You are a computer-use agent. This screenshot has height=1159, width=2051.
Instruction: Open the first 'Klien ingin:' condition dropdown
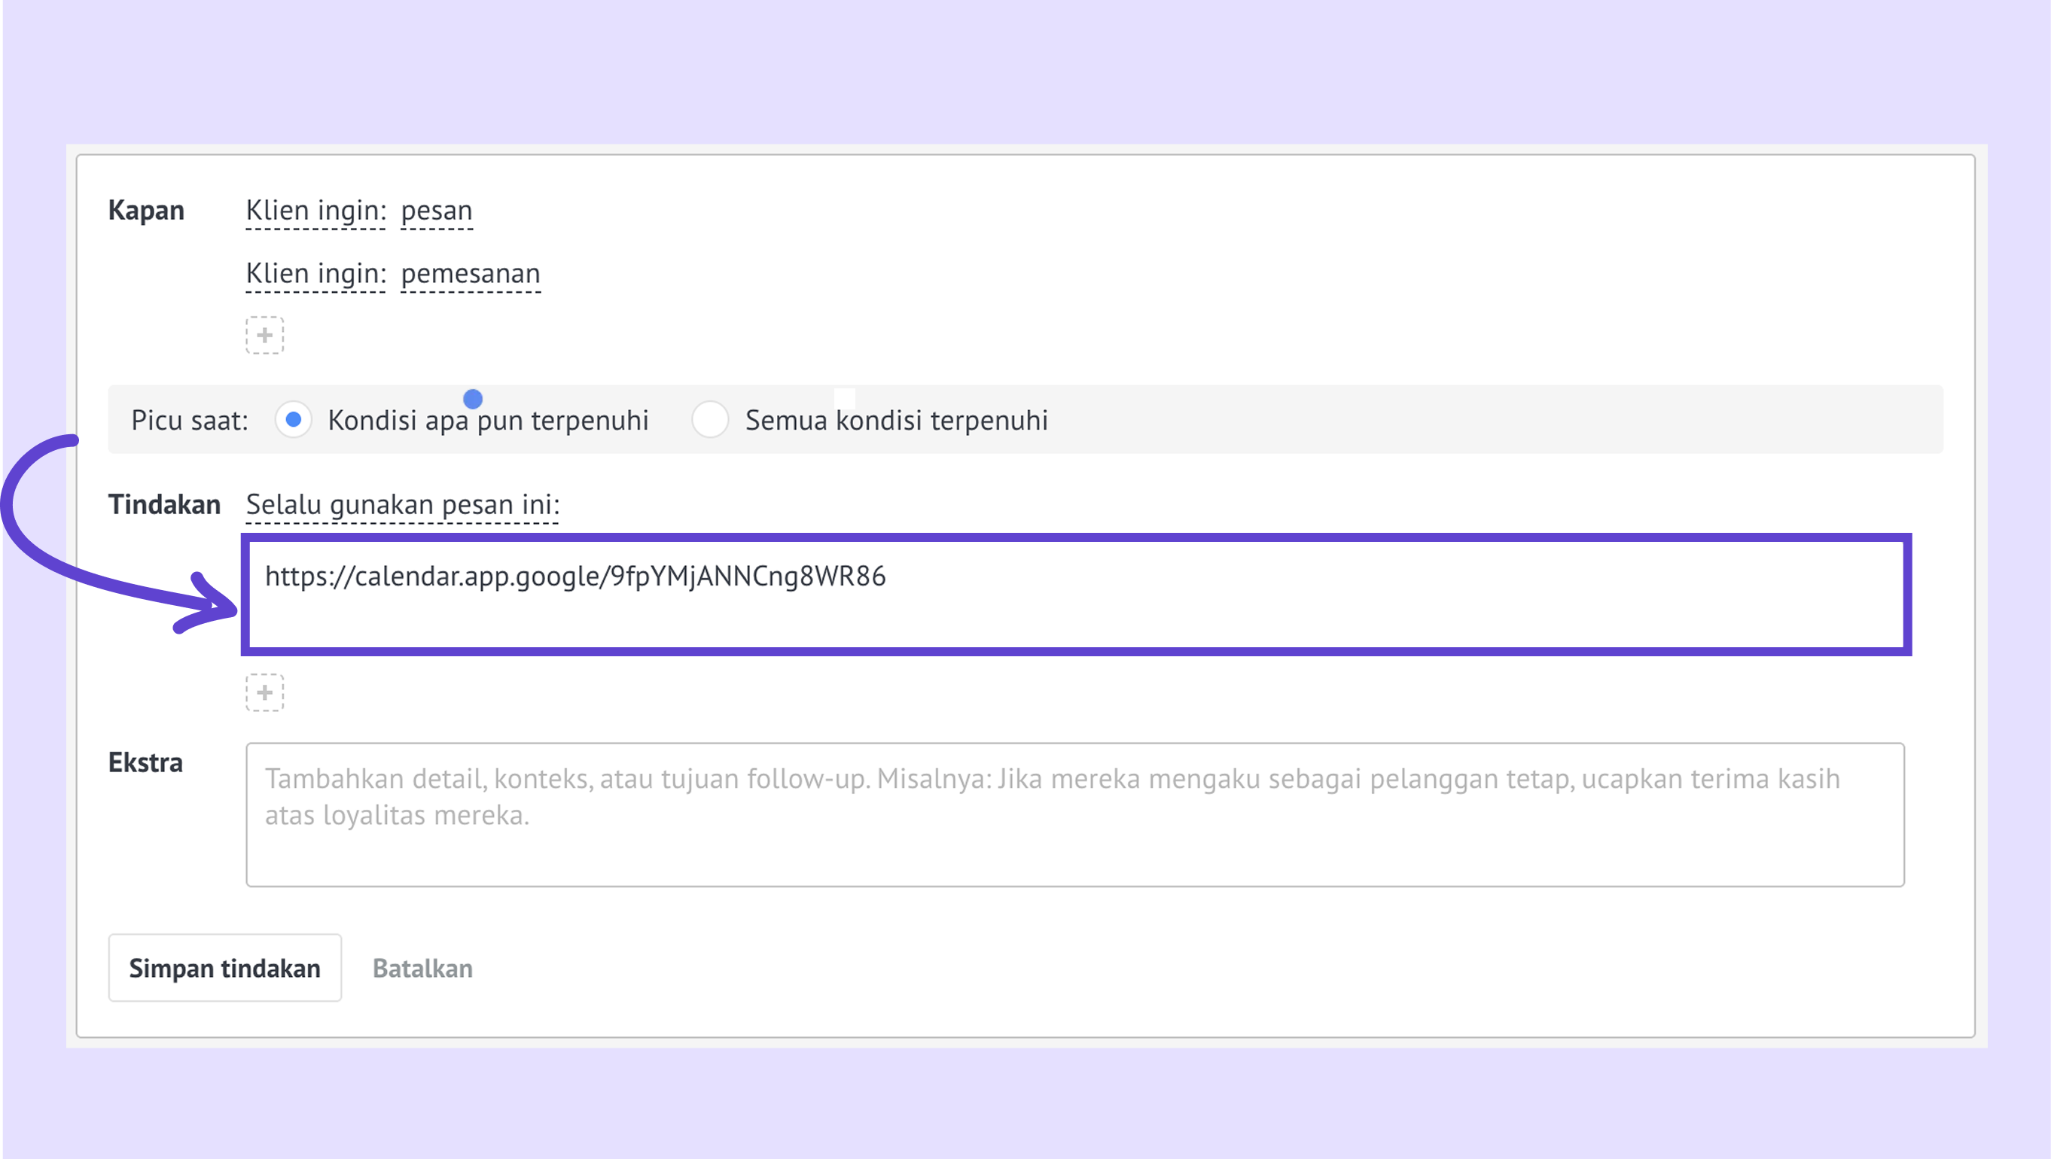click(315, 211)
